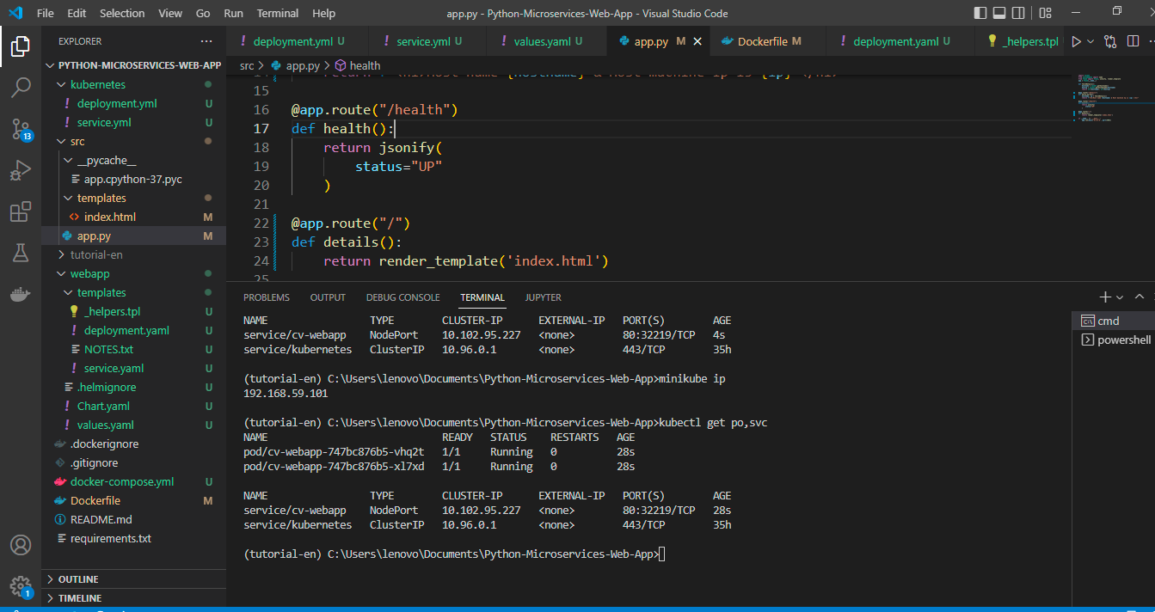This screenshot has width=1155, height=612.
Task: Open the run button dropdown arrow
Action: click(x=1090, y=41)
